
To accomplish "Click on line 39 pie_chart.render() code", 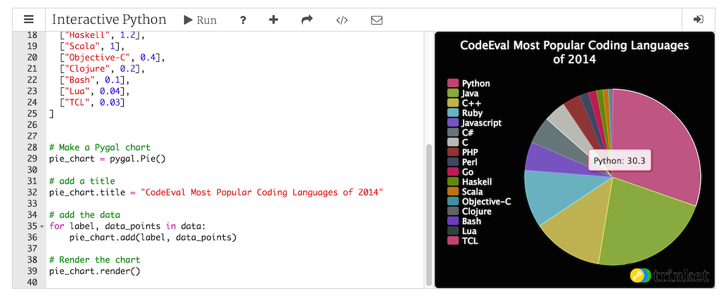I will pyautogui.click(x=94, y=271).
